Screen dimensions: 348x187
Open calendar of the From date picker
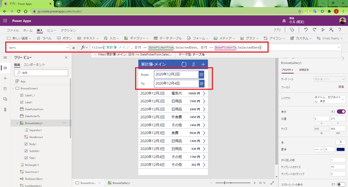coord(202,75)
